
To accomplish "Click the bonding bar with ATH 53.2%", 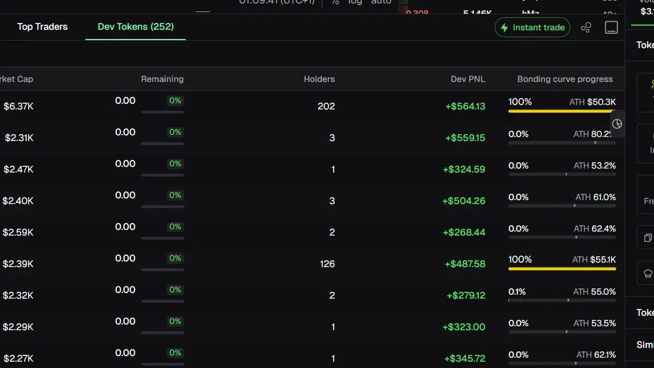I will click(562, 174).
